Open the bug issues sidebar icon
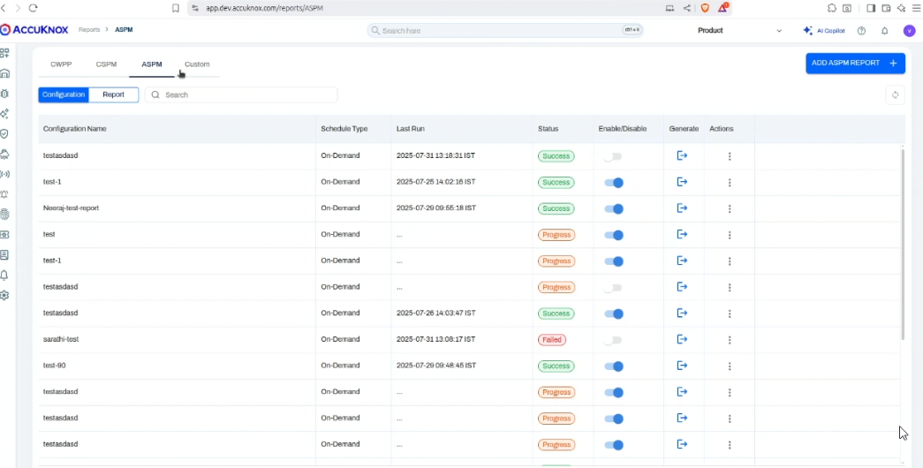This screenshot has height=468, width=923. [x=4, y=94]
